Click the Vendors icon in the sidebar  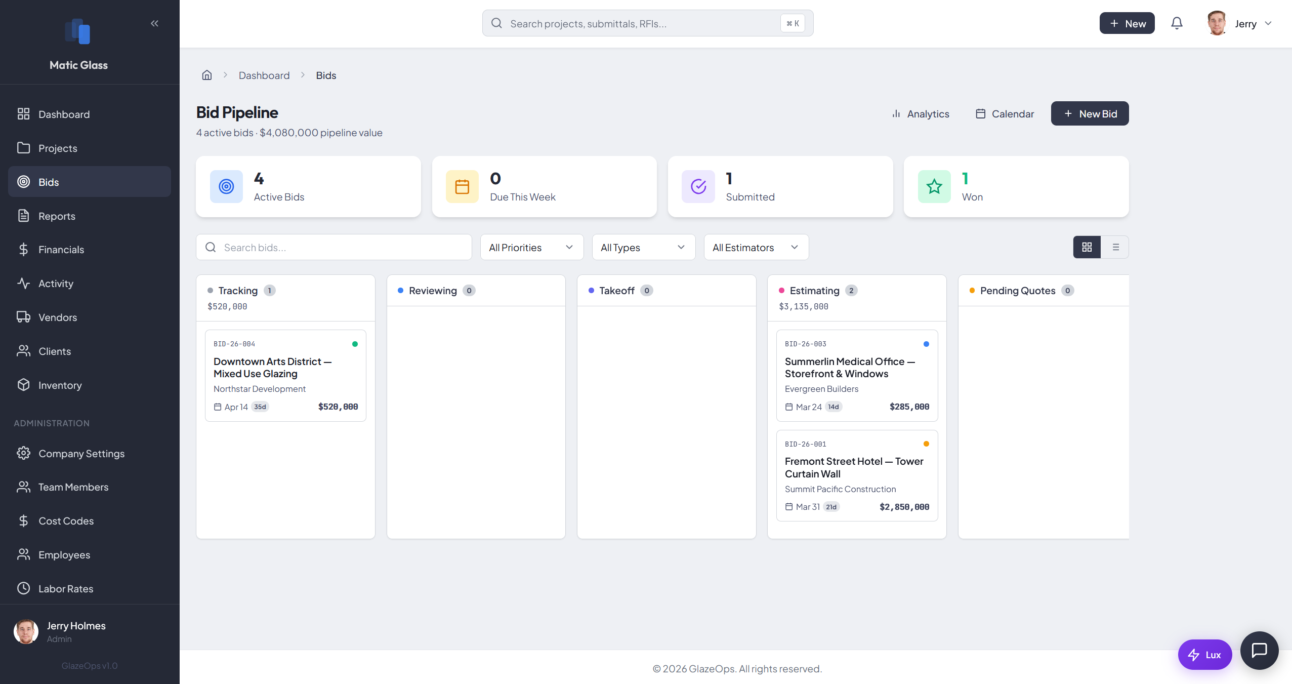pos(24,317)
